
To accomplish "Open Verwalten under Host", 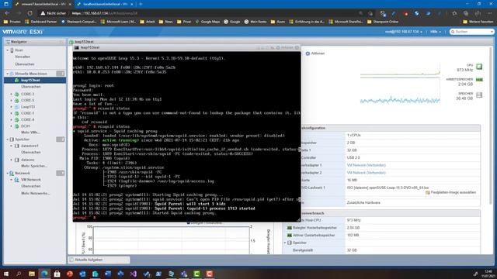I will 23,57.
